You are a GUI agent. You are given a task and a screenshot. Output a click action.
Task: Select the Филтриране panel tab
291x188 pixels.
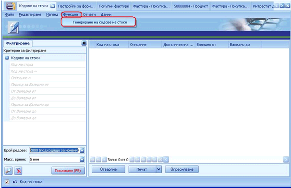18,43
